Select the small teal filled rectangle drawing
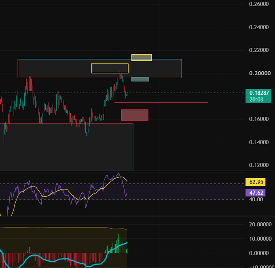 pyautogui.click(x=140, y=79)
